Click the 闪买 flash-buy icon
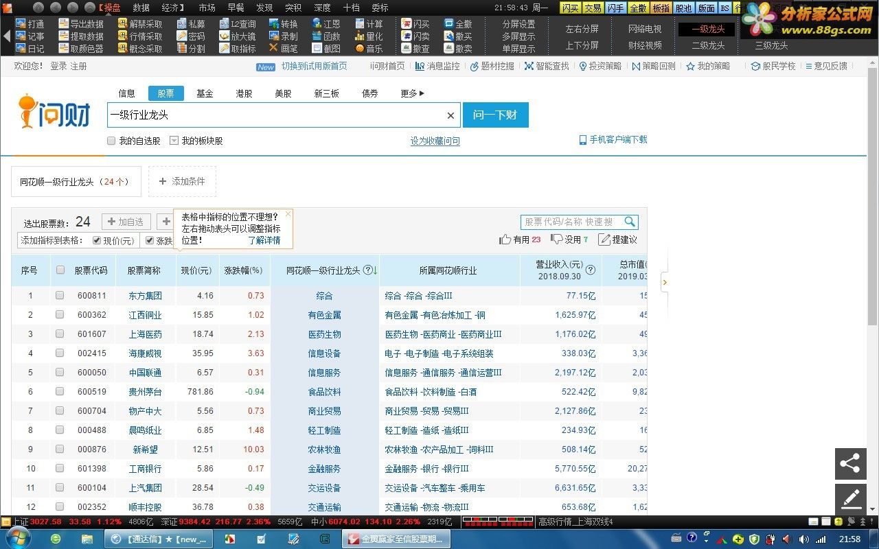 [407, 24]
